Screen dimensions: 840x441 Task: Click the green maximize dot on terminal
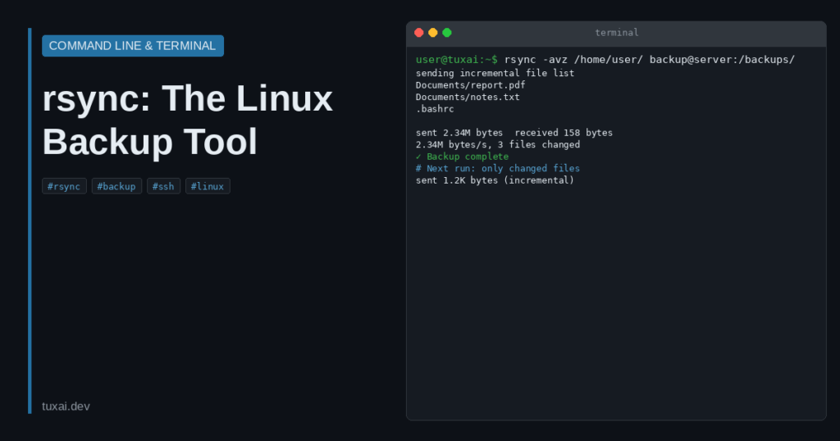(447, 33)
